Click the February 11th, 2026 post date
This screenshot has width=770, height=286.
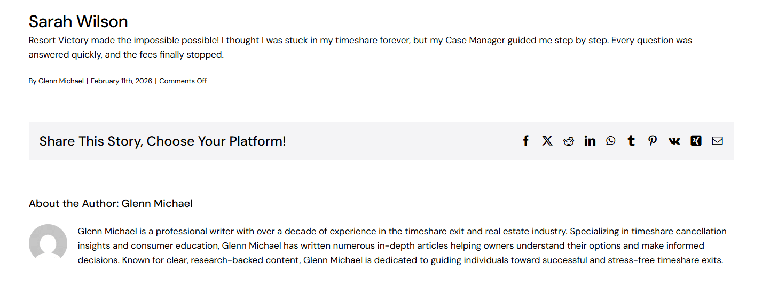(121, 81)
